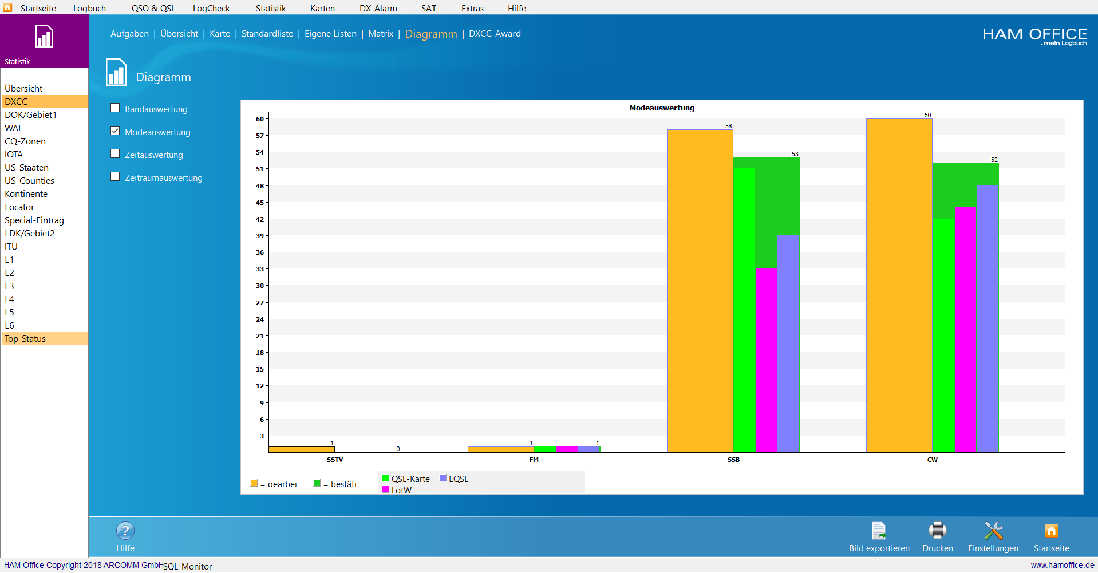Select L6 in the sidebar
The height and width of the screenshot is (573, 1098).
[45, 325]
